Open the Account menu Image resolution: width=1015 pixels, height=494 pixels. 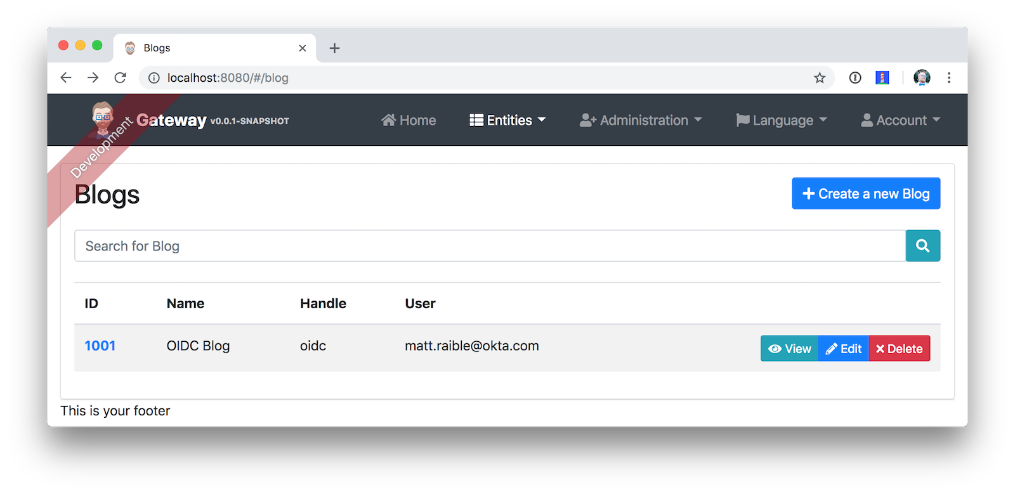coord(900,120)
